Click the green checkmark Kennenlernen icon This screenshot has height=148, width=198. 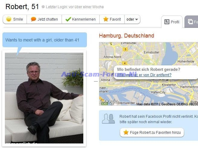[68, 19]
